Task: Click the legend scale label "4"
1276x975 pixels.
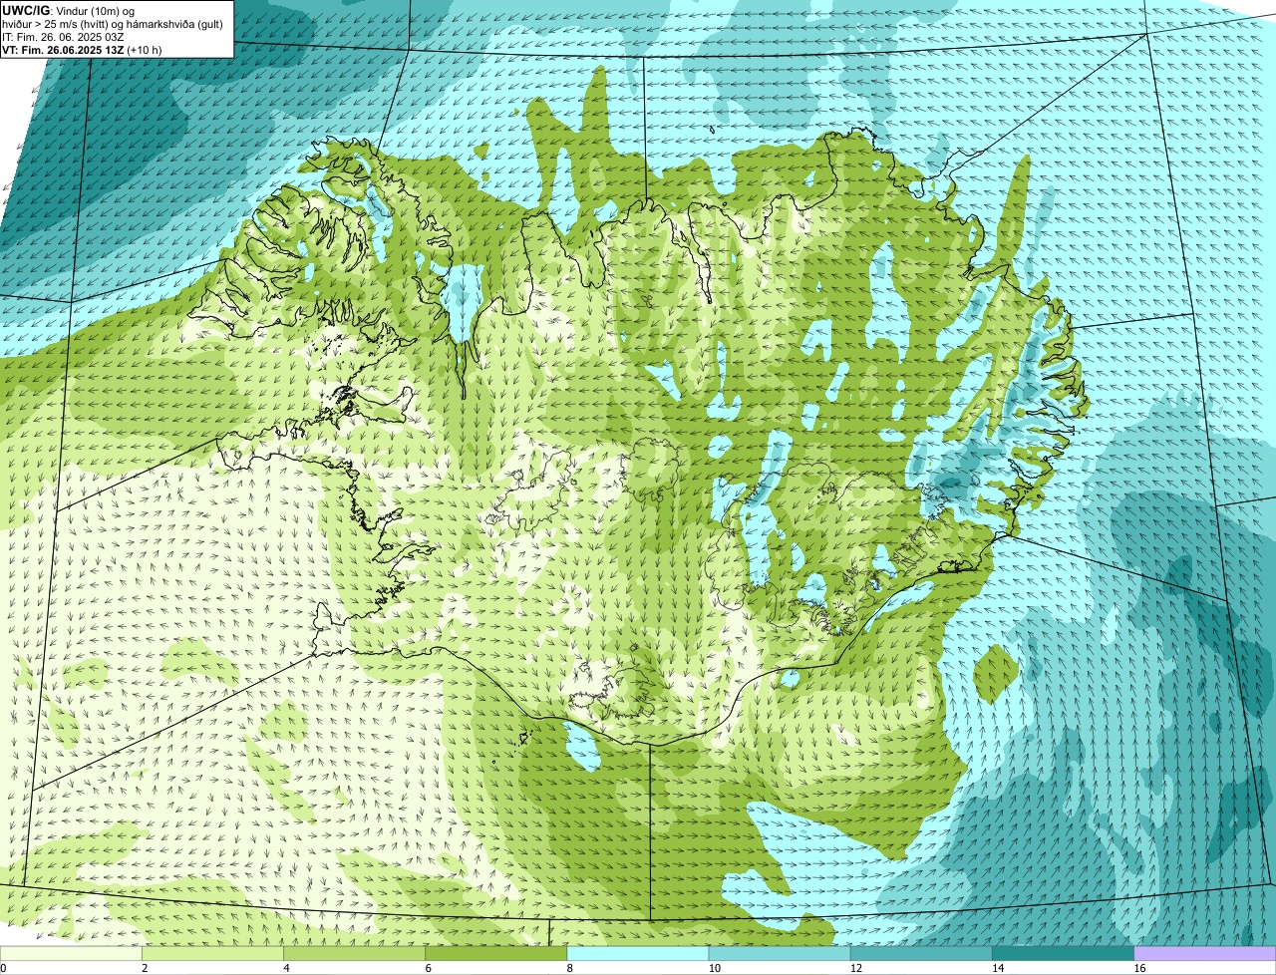Action: tap(286, 968)
